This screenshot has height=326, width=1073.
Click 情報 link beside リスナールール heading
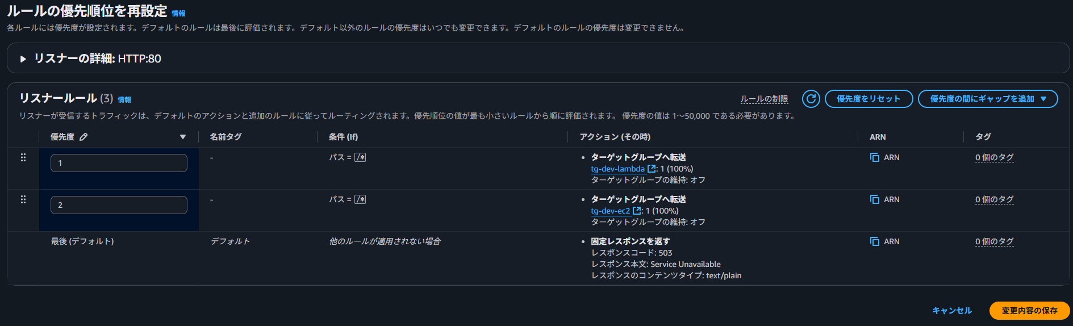click(124, 99)
